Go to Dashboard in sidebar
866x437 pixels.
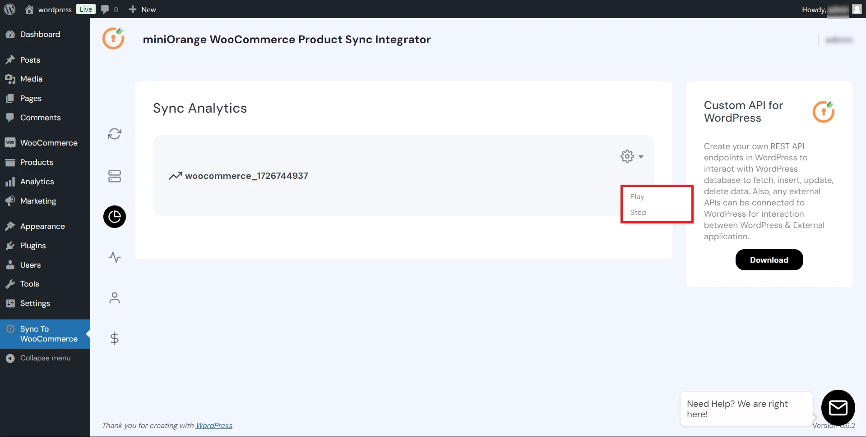pyautogui.click(x=45, y=34)
